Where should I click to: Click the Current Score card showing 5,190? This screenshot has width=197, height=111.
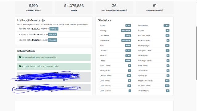pyautogui.click(x=34, y=7)
